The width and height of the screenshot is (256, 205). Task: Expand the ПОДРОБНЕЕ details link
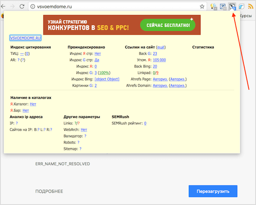coord(49,191)
